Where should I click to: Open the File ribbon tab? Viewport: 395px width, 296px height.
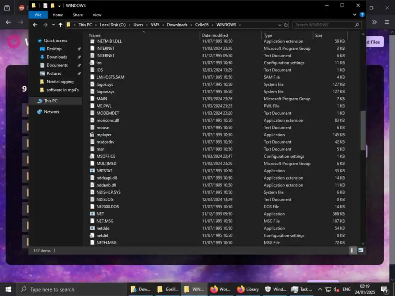[x=38, y=15]
